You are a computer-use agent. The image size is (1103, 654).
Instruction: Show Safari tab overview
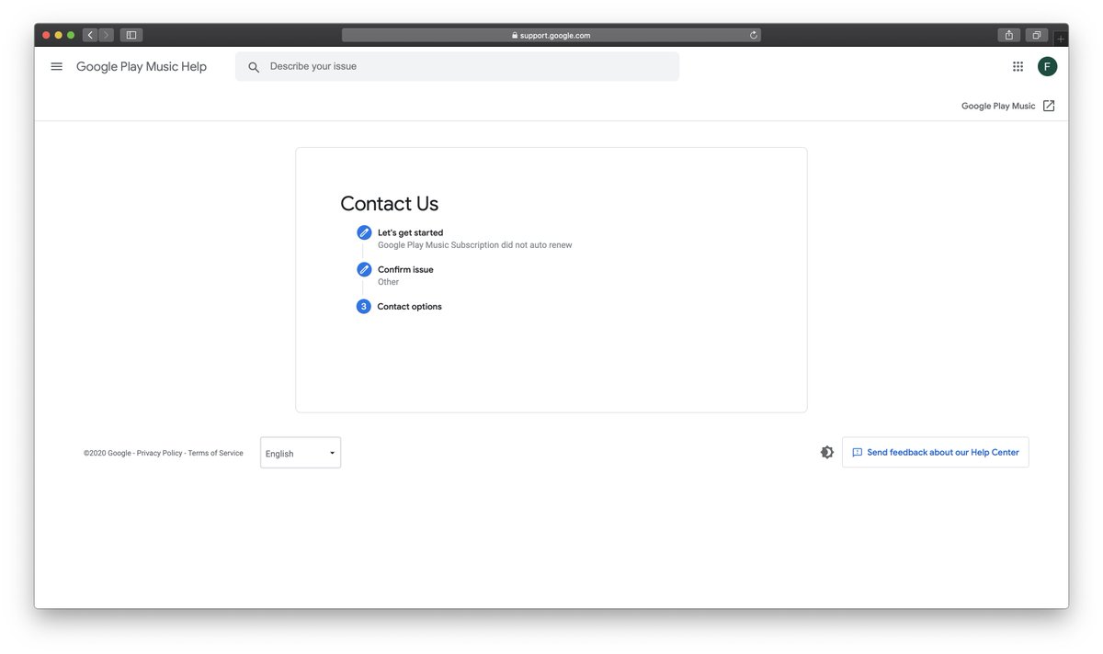coord(1037,35)
